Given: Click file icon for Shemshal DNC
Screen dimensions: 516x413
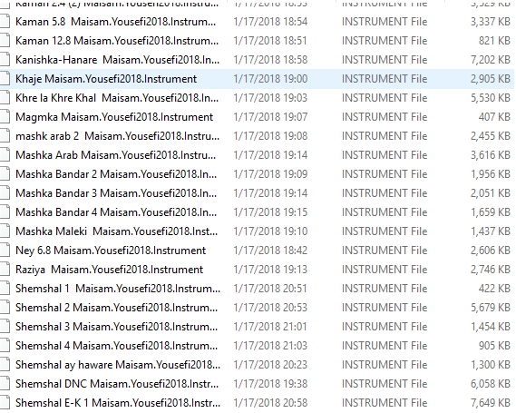Looking at the screenshot, I should pos(5,384).
